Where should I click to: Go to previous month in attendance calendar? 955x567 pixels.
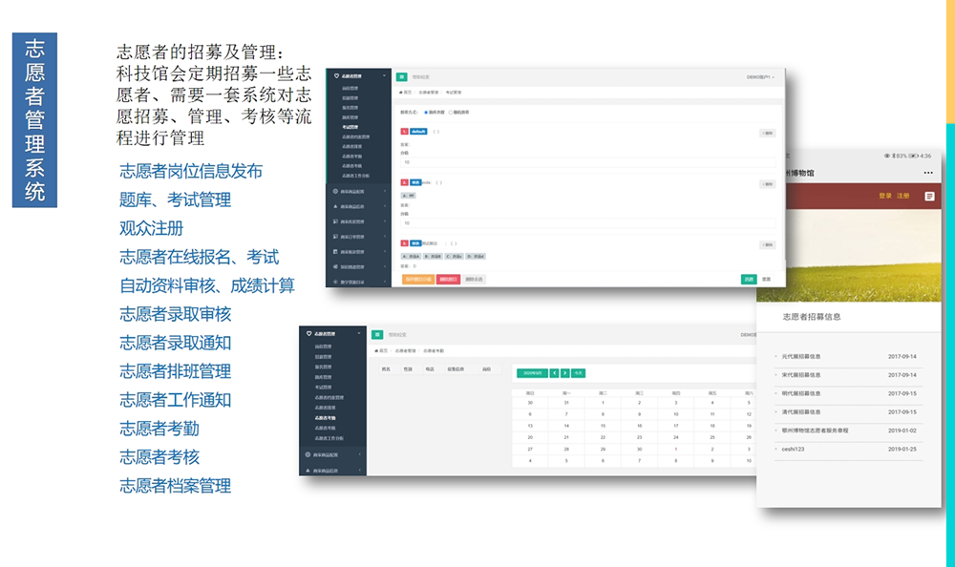[554, 372]
